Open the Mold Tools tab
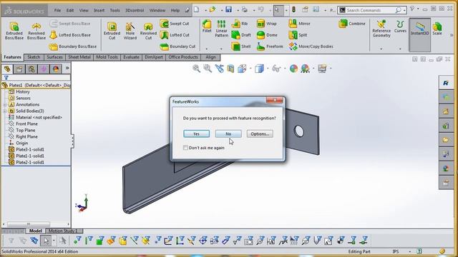 (107, 57)
